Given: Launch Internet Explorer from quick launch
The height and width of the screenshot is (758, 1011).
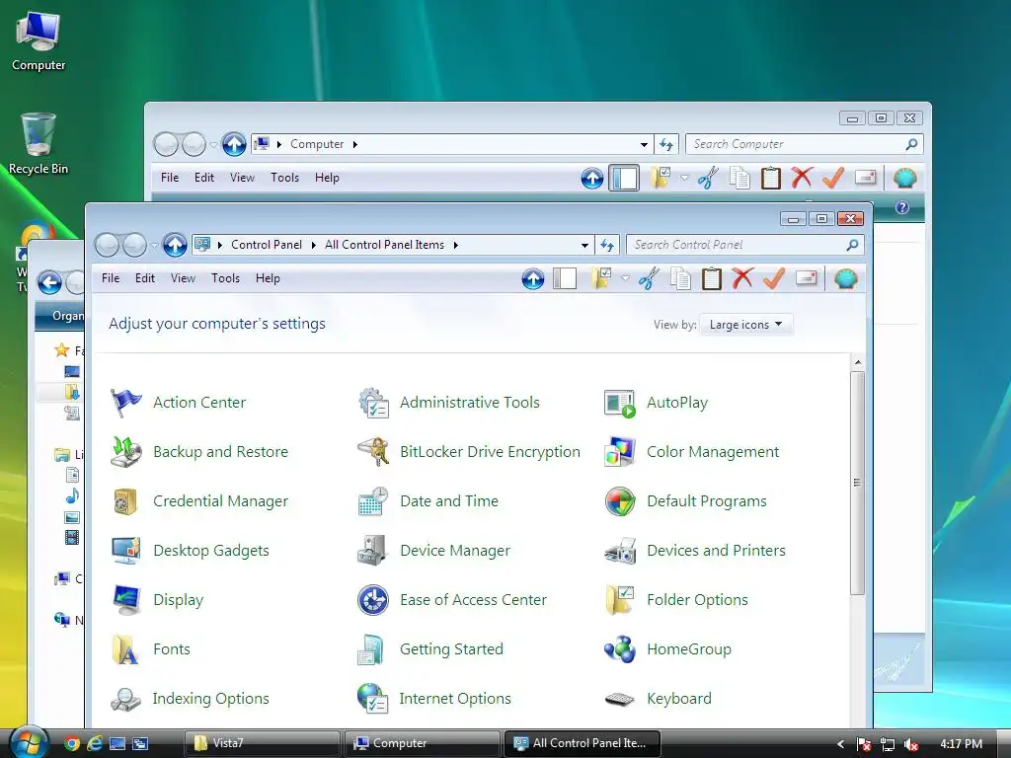Looking at the screenshot, I should coord(95,744).
